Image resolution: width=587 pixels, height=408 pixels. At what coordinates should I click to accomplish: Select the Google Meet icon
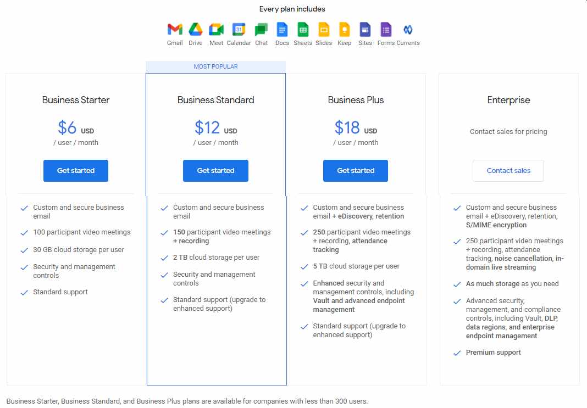pyautogui.click(x=217, y=30)
